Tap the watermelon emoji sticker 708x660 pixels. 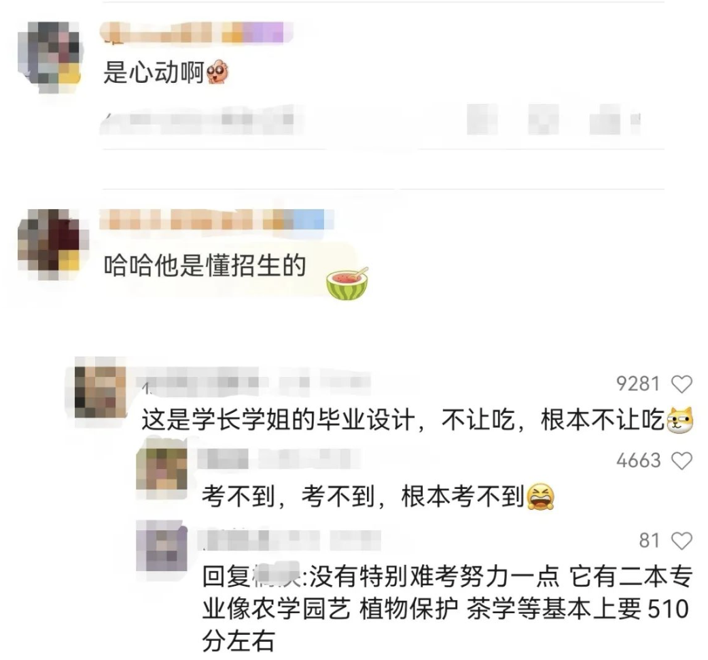347,283
